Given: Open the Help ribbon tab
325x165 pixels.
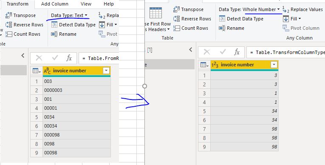Looking at the screenshot, I should point(109,4).
